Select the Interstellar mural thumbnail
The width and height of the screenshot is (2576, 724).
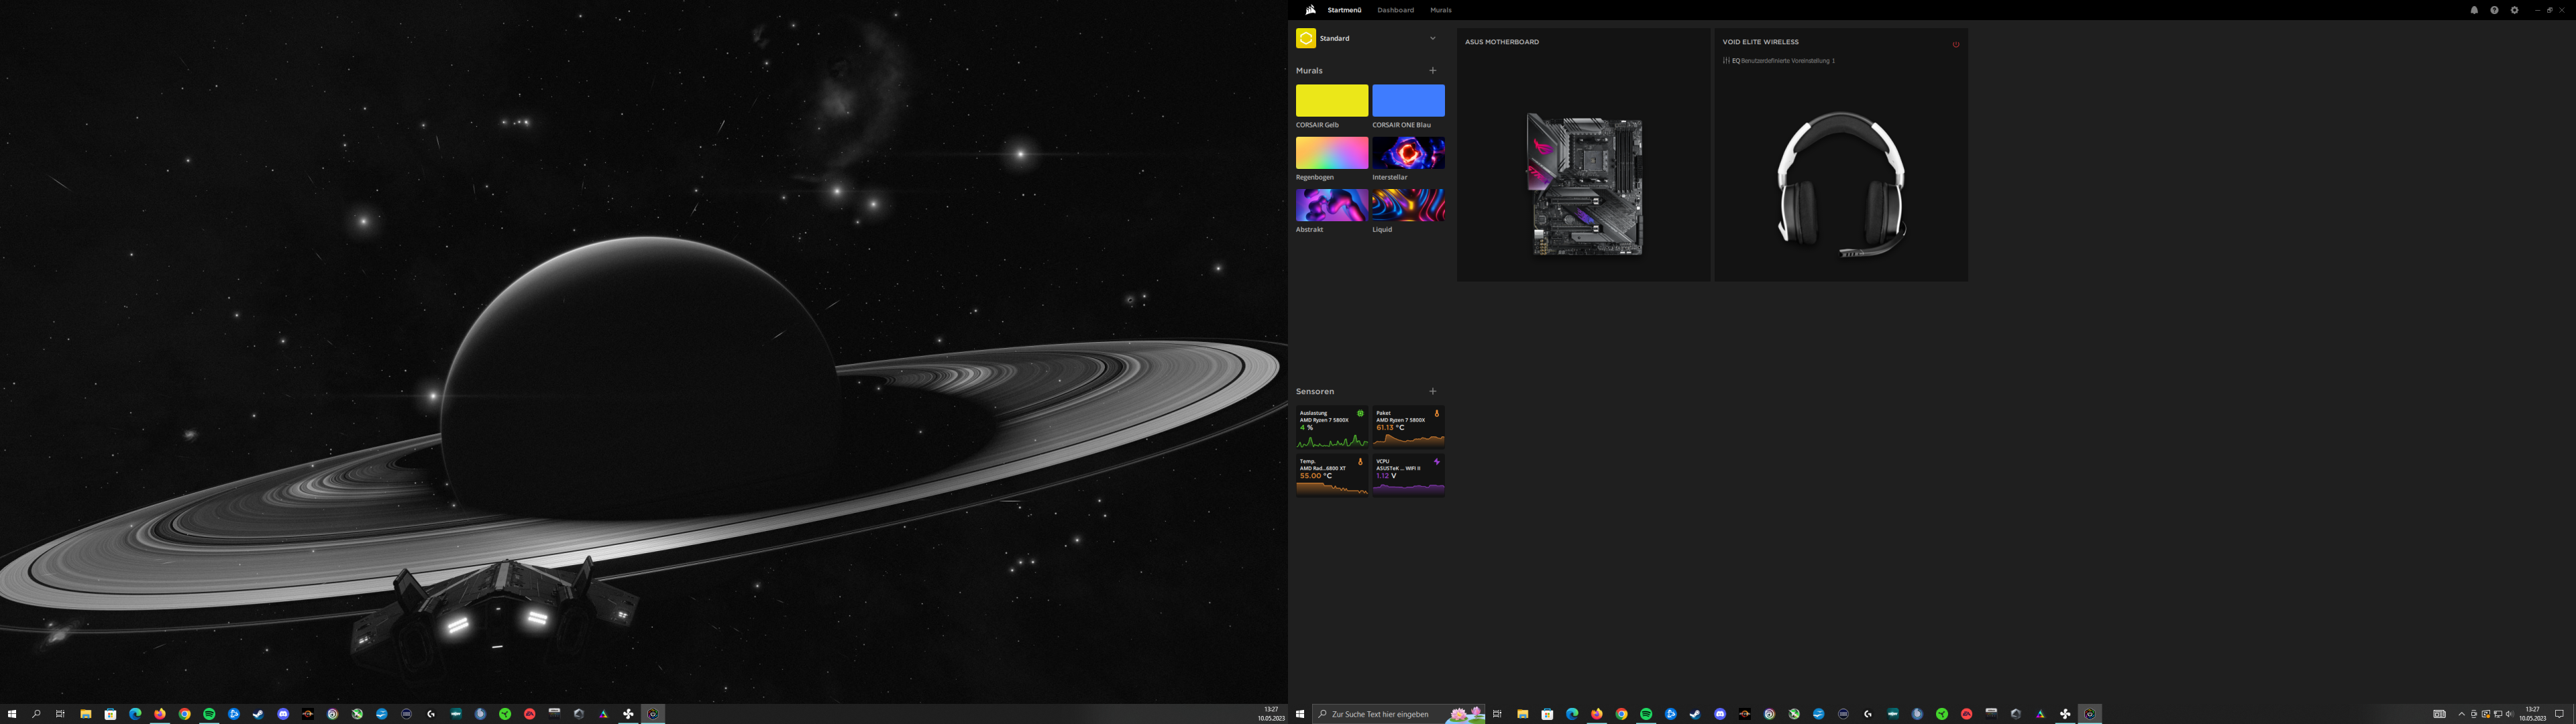pos(1408,153)
